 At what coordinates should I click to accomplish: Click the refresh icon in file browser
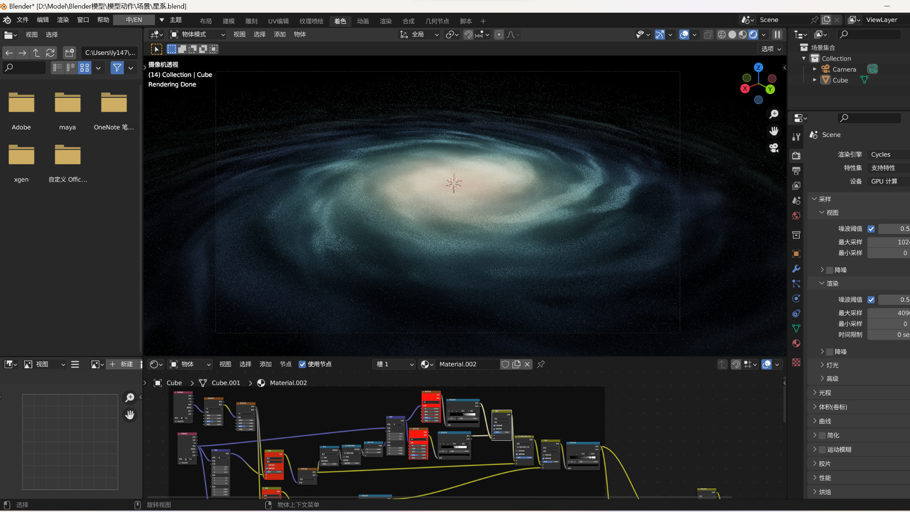(x=50, y=53)
